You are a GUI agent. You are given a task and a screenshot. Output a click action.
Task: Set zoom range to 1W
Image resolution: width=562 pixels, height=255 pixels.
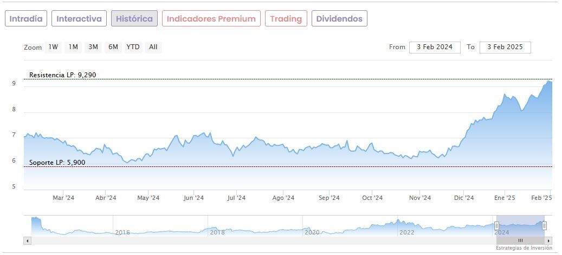tap(53, 47)
